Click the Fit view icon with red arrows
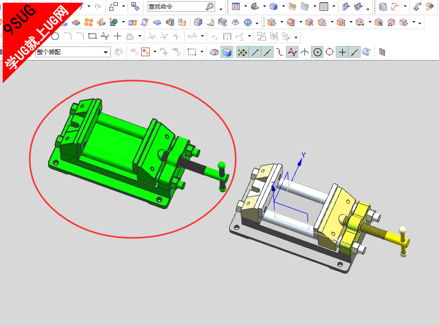 coord(236,6)
